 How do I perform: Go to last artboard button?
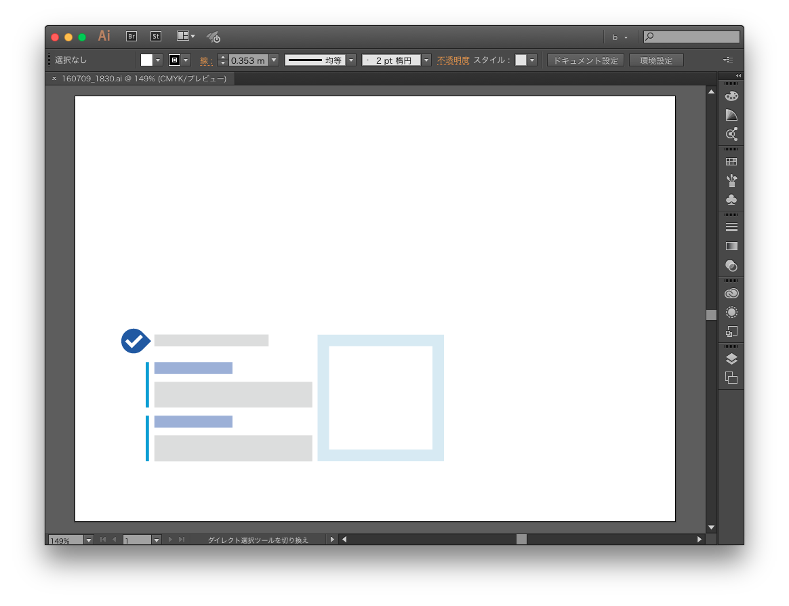[182, 540]
